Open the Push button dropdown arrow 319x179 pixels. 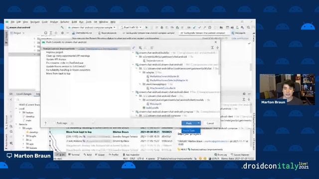coord(198,123)
